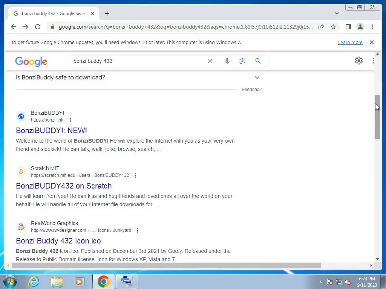386x289 pixels.
Task: Send Feedback on related questions
Action: click(251, 90)
